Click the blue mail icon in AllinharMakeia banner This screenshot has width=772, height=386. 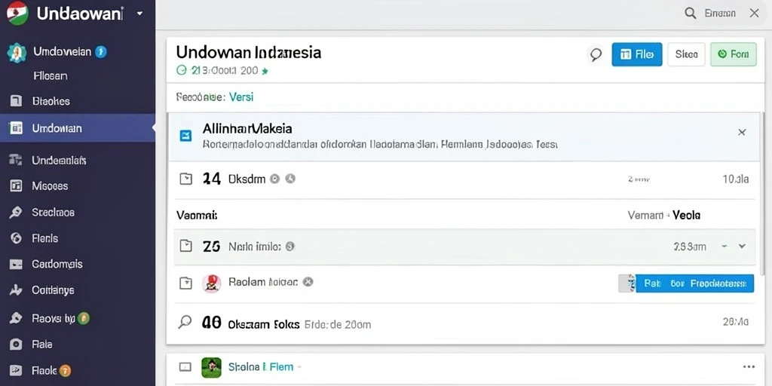click(x=186, y=136)
